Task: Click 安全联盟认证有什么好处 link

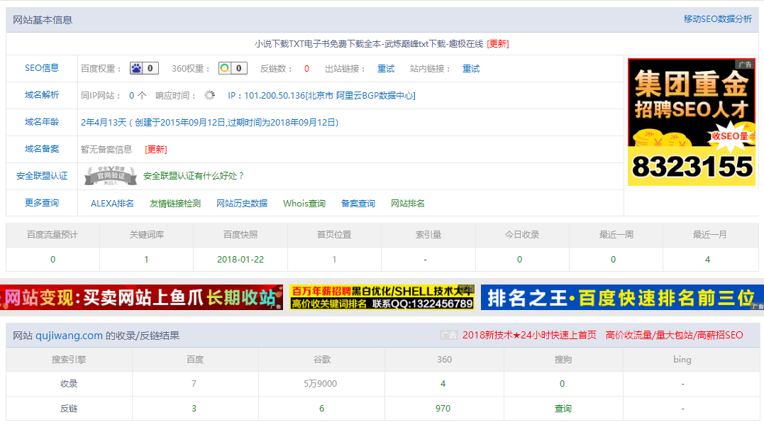Action: click(x=194, y=176)
